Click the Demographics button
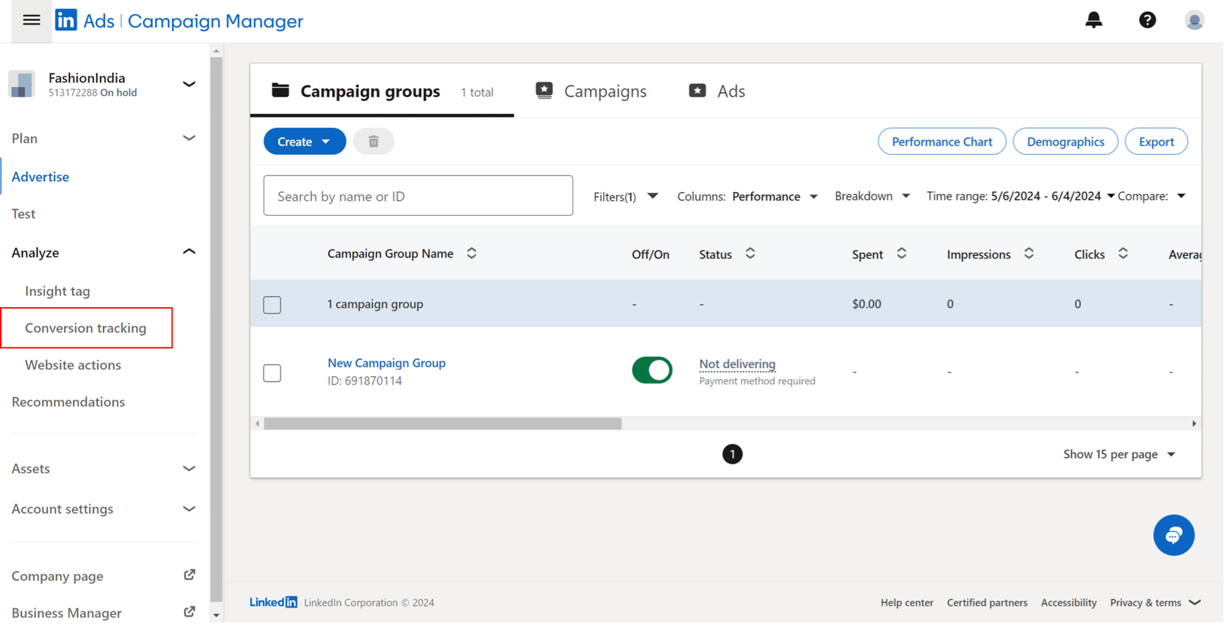 tap(1065, 141)
